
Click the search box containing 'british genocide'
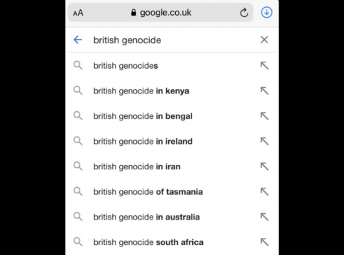pos(172,40)
